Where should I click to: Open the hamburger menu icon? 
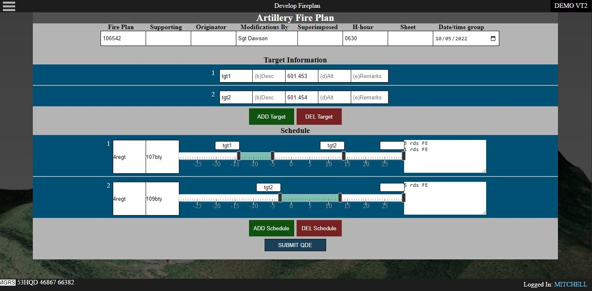[9, 6]
